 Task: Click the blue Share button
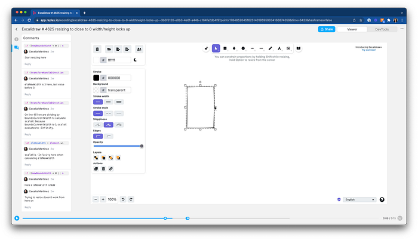(327, 29)
